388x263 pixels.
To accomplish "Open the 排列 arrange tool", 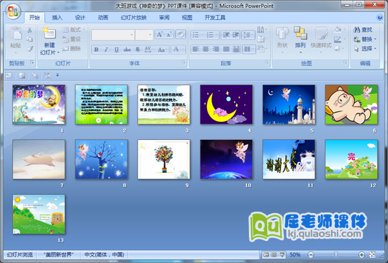I will [300, 38].
